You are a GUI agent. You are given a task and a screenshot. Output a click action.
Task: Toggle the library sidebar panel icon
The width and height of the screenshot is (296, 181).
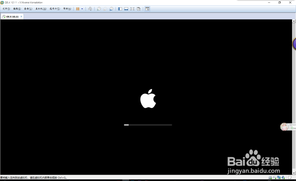120,9
